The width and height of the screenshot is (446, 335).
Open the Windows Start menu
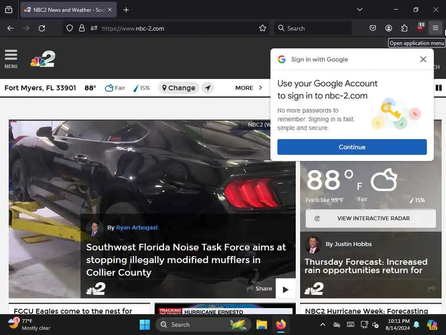point(145,325)
